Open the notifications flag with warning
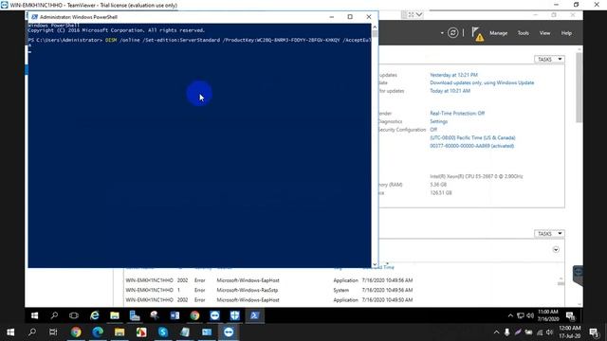The width and height of the screenshot is (607, 341). pos(477,34)
